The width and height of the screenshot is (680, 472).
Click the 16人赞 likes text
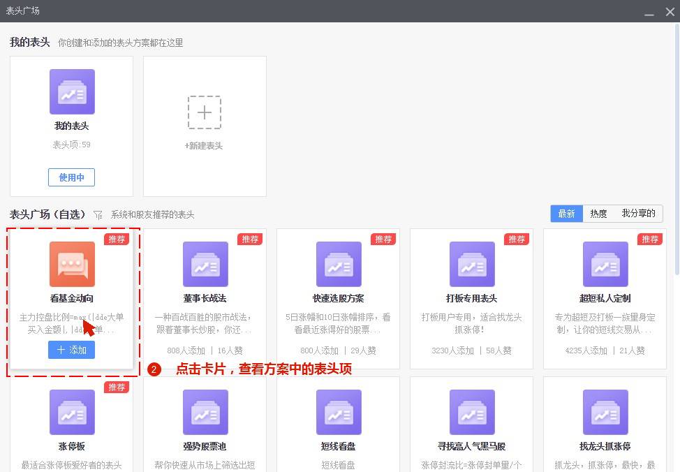click(x=230, y=351)
